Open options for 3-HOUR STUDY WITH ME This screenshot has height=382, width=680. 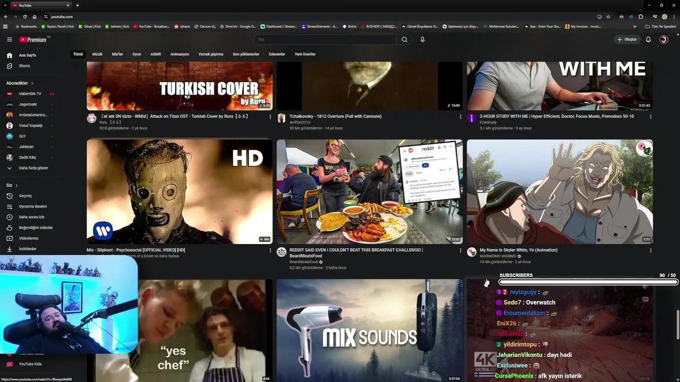coord(650,117)
